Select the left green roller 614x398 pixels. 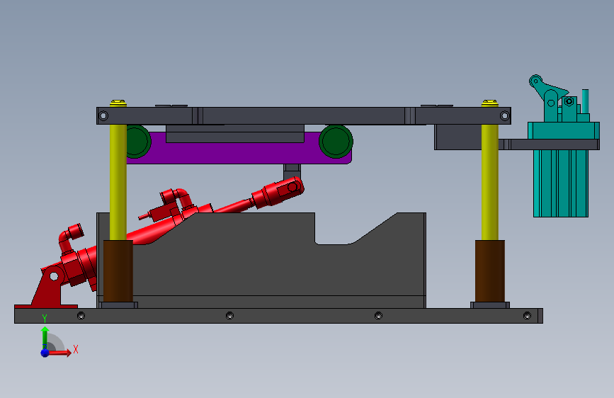(x=137, y=141)
